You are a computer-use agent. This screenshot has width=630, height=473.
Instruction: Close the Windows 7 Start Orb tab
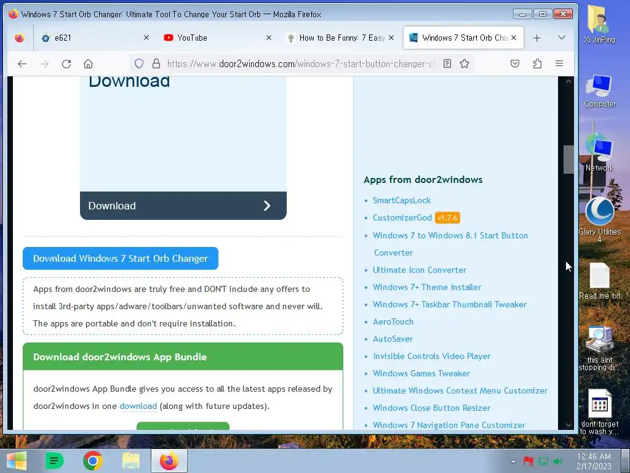pyautogui.click(x=514, y=38)
